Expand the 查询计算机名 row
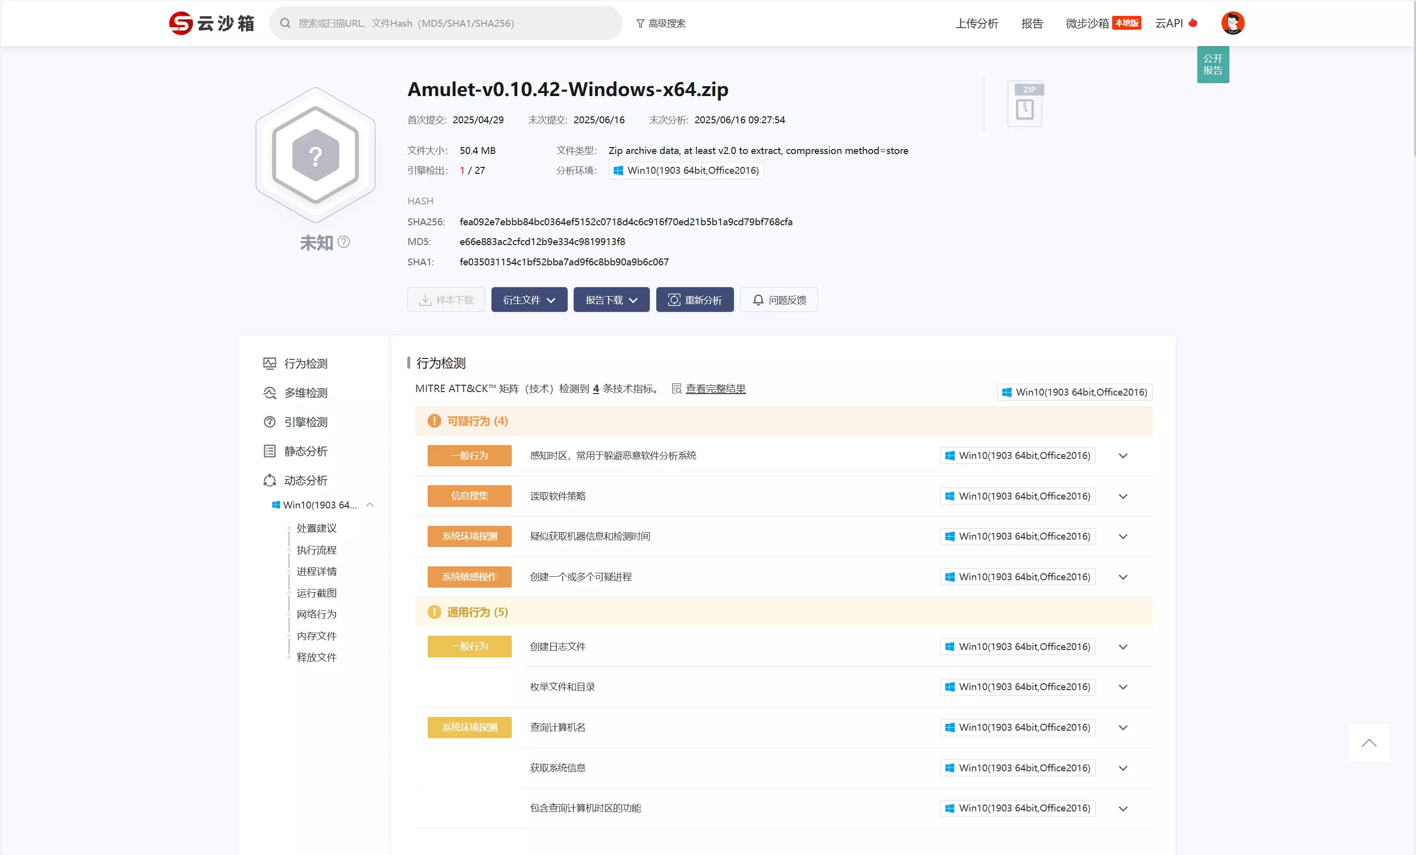 click(1123, 728)
